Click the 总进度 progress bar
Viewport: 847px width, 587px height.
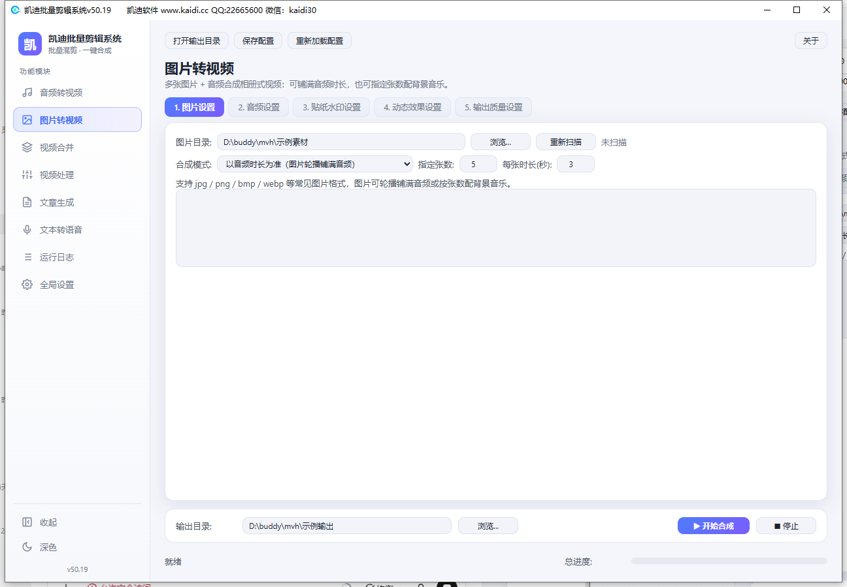pos(729,561)
